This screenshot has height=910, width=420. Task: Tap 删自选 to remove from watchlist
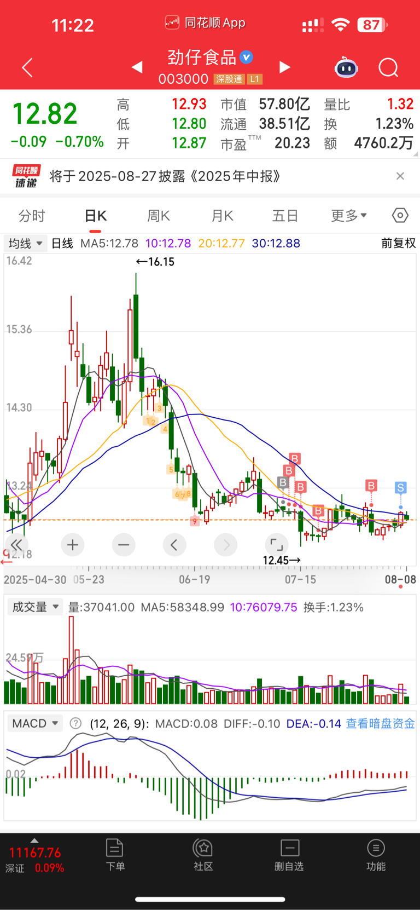pos(289,855)
